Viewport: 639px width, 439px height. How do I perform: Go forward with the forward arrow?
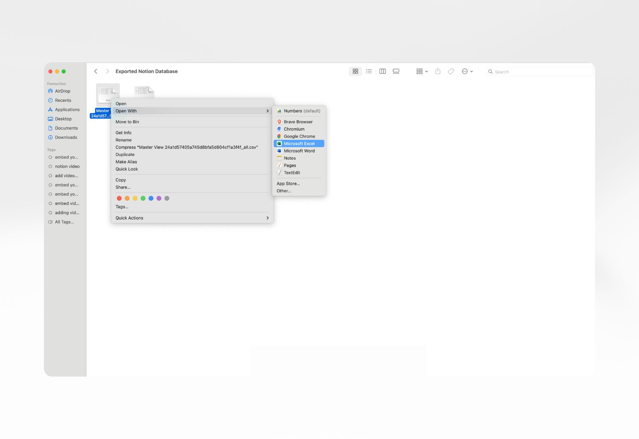107,71
